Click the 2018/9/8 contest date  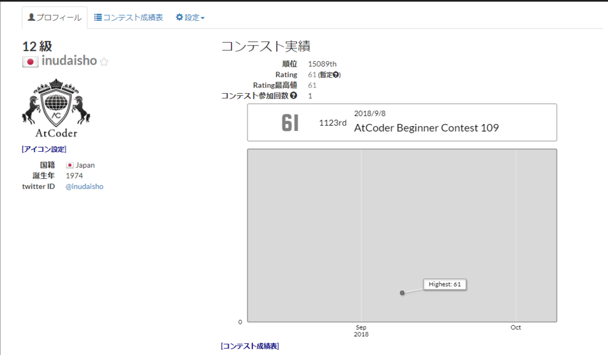369,113
